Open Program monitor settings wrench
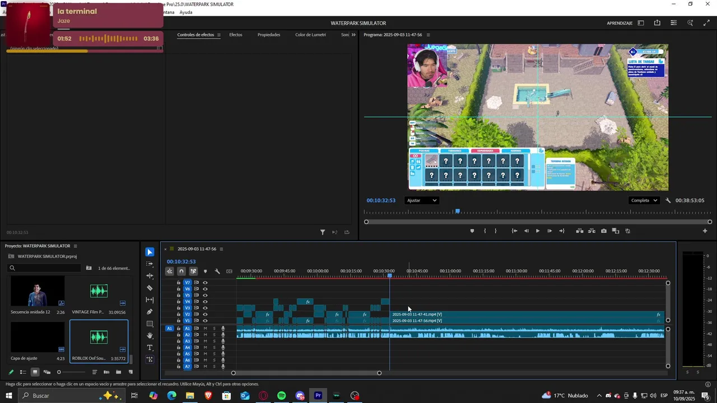This screenshot has height=403, width=717. 668,200
